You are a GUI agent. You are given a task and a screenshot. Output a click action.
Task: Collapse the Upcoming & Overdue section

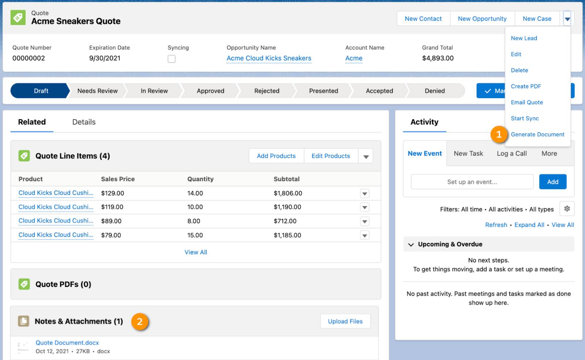coord(411,244)
